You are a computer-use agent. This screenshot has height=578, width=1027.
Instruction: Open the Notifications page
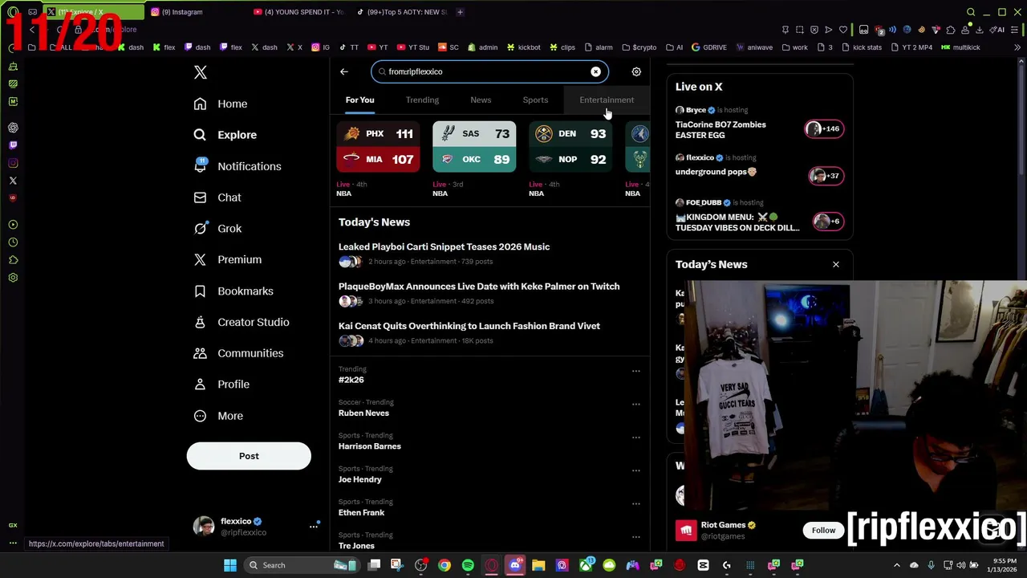click(237, 166)
